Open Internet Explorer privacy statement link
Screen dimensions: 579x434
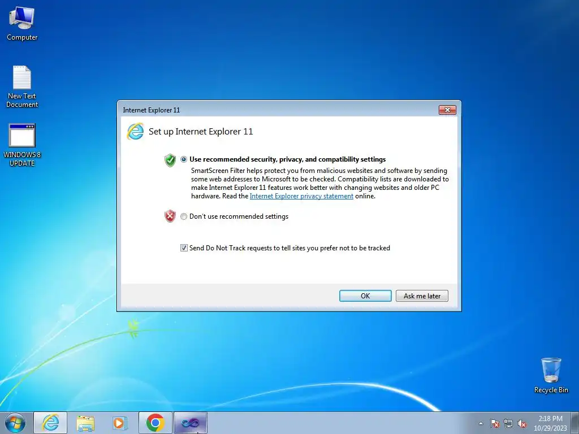click(x=301, y=196)
